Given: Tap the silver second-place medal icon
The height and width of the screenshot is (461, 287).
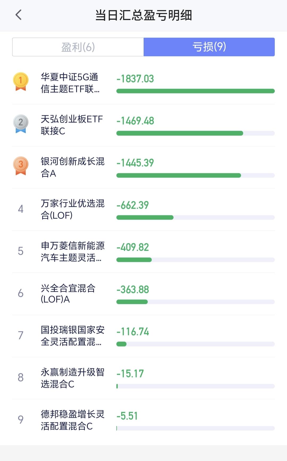Looking at the screenshot, I should pos(21,124).
